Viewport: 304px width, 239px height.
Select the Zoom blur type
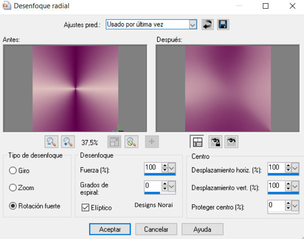pyautogui.click(x=13, y=188)
